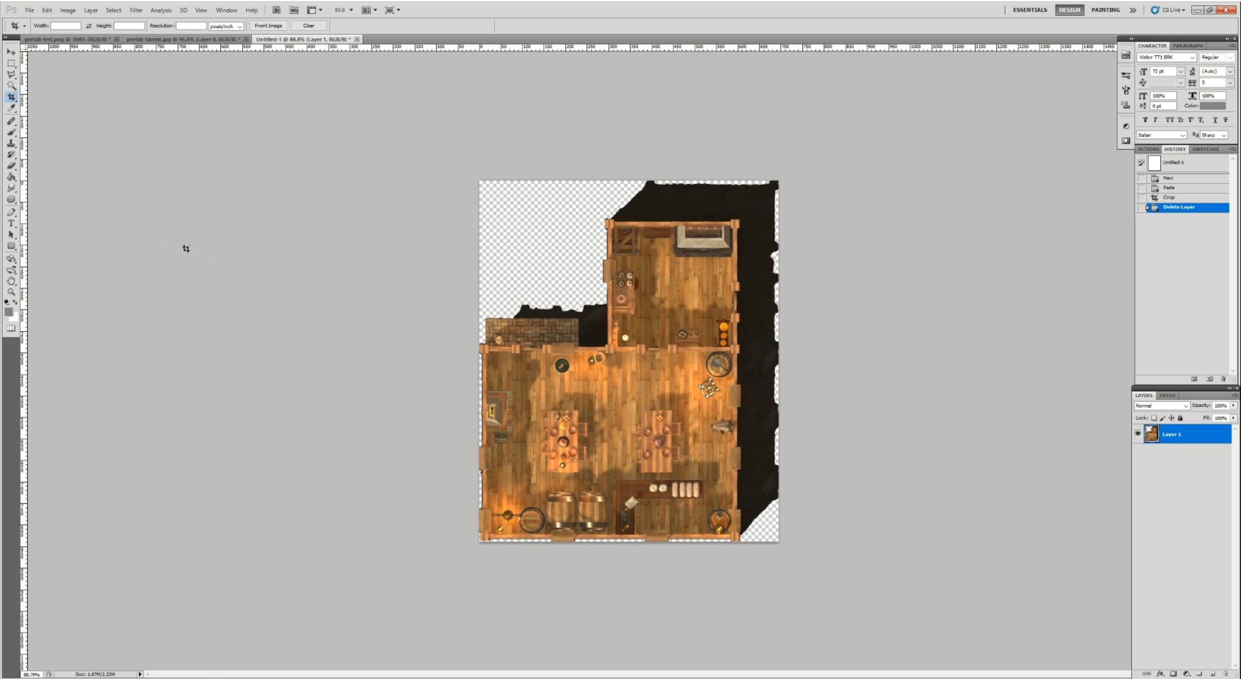1241x679 pixels.
Task: Hide Layer 1 using eye icon
Action: click(1138, 434)
